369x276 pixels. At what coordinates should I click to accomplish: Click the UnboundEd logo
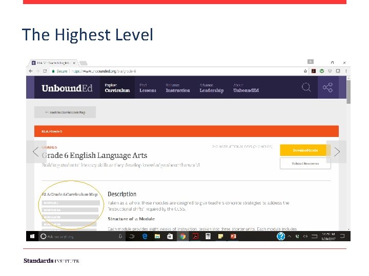[67, 88]
